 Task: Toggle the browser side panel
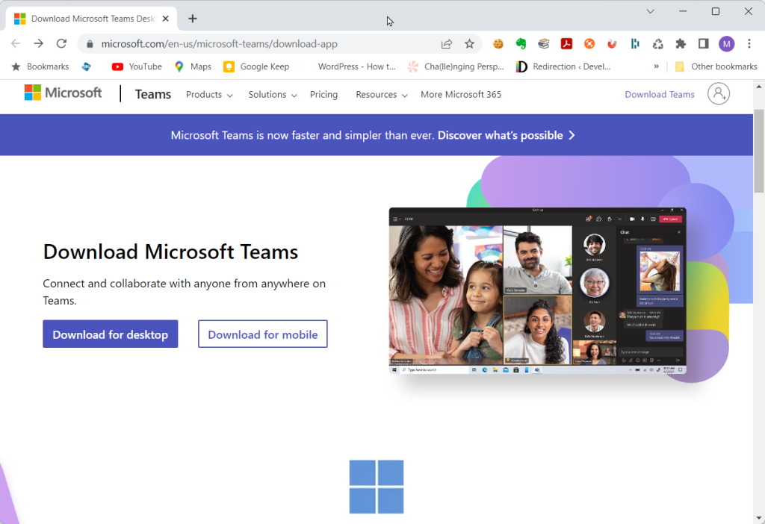tap(704, 44)
